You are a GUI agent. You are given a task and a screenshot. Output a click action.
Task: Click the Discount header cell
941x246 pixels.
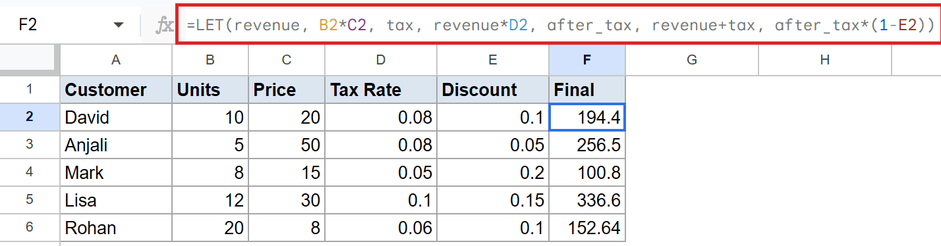pyautogui.click(x=493, y=89)
